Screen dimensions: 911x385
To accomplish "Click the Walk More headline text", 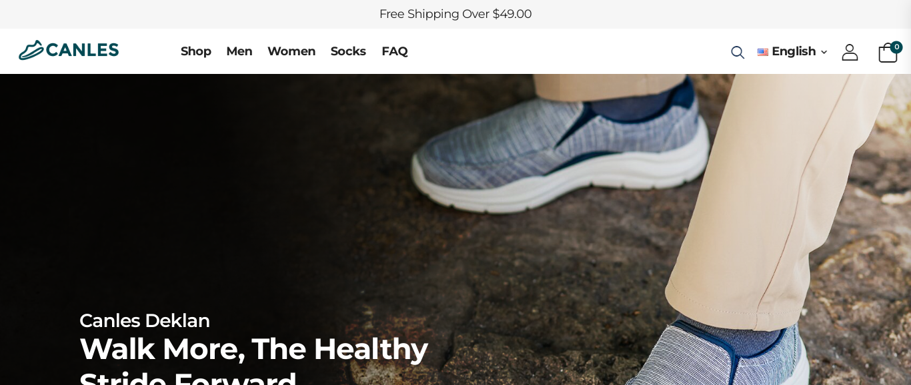I will (x=253, y=358).
